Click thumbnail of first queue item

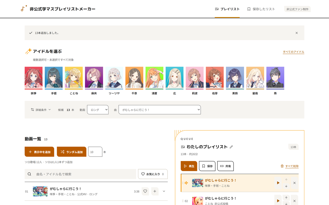pyautogui.click(x=197, y=183)
